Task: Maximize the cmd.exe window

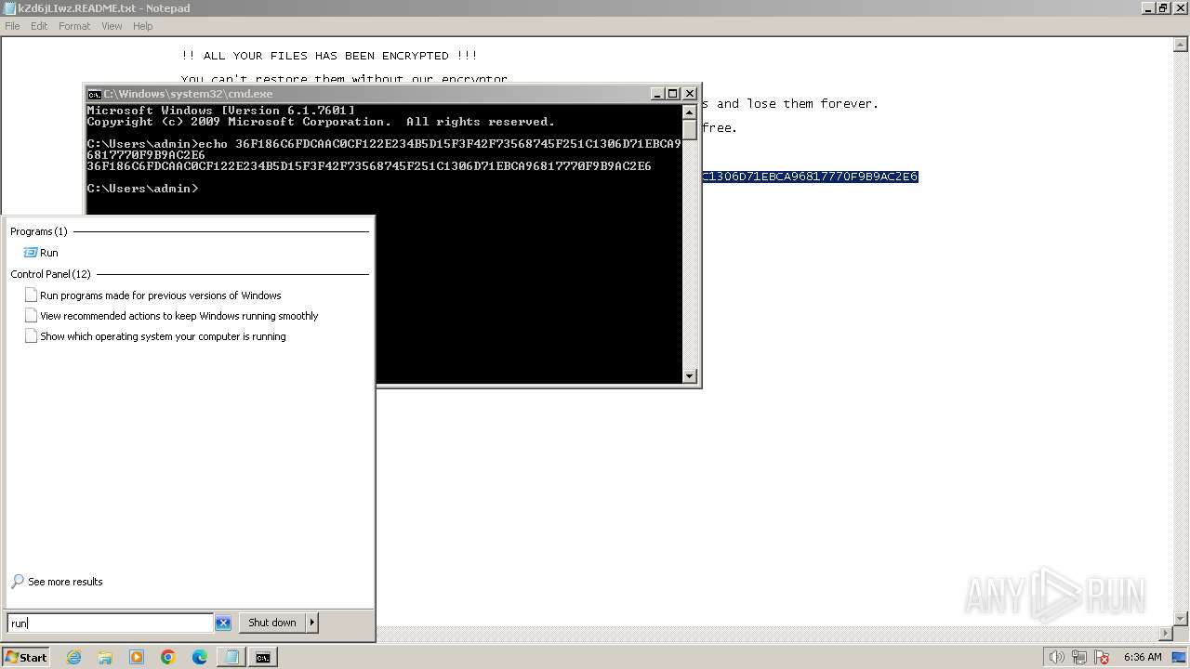Action: point(673,94)
